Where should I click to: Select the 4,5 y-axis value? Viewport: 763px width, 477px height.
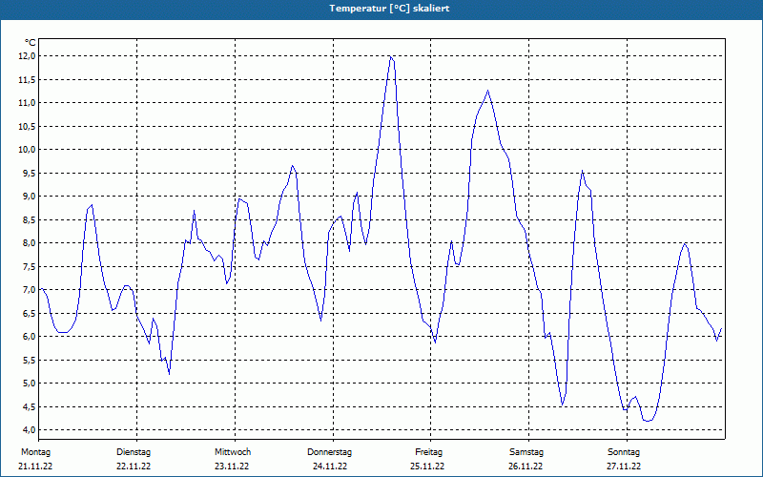click(30, 406)
